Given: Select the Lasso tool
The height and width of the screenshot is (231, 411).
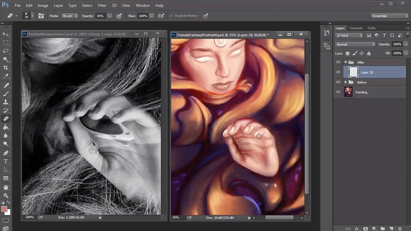Looking at the screenshot, I should coord(6,51).
